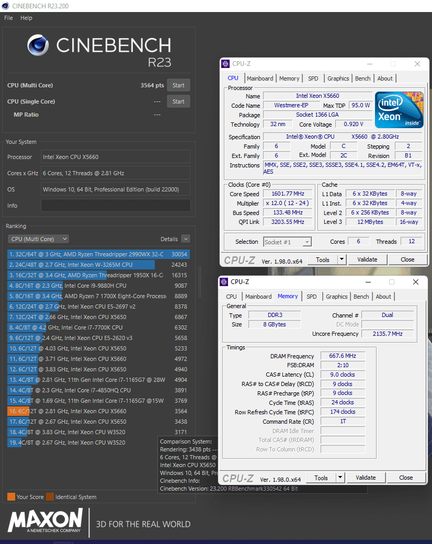Select the Core i7-7700K ranking row
432x544 pixels.
coord(98,327)
